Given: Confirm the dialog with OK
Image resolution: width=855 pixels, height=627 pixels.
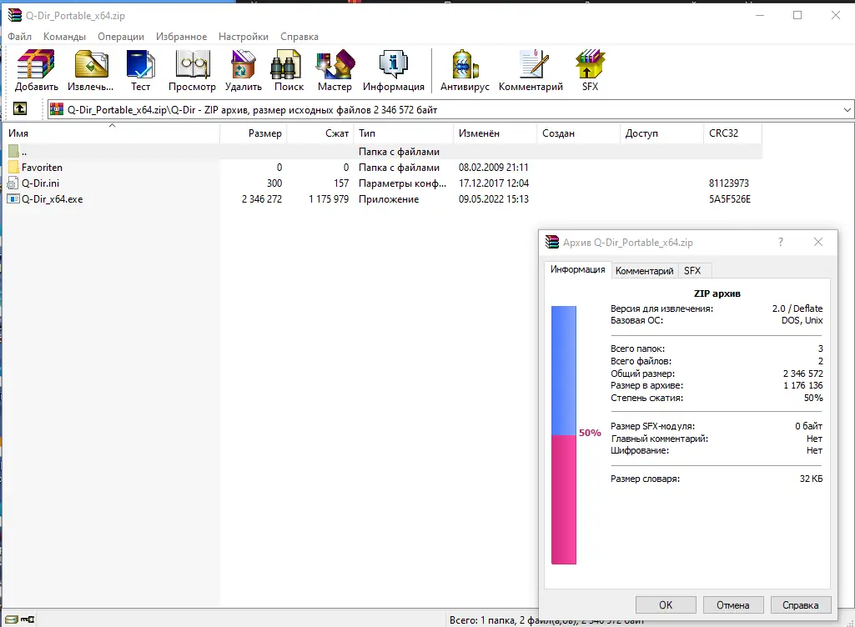Looking at the screenshot, I should 666,605.
